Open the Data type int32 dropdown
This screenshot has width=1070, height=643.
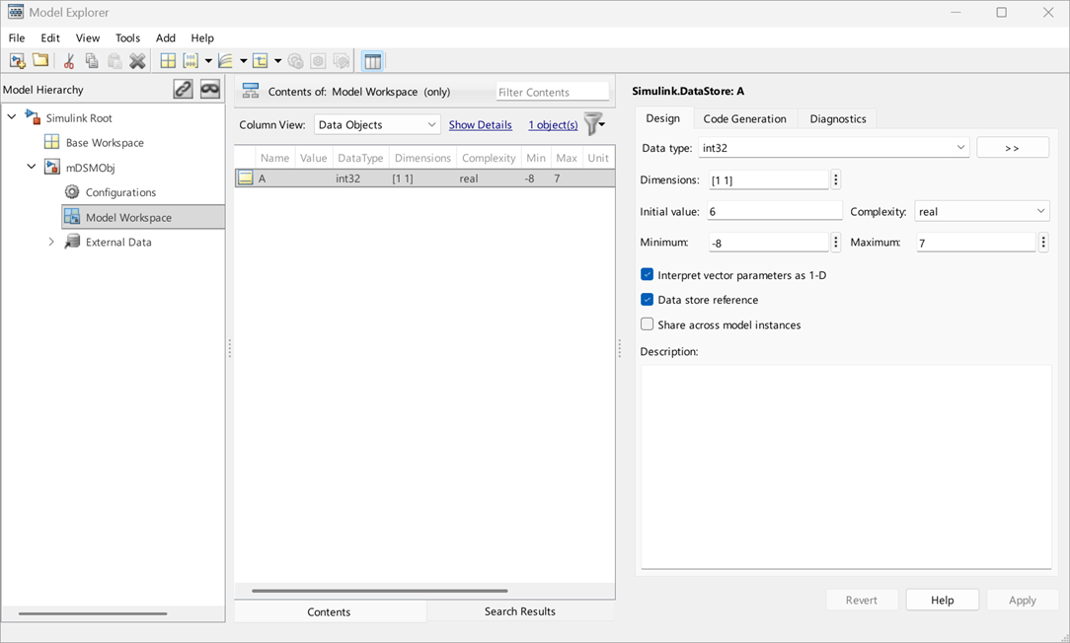pos(834,147)
